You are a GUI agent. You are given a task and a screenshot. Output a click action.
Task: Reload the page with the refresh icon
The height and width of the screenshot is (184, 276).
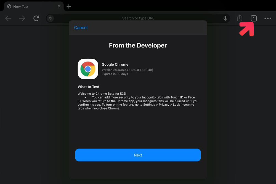[x=36, y=18]
